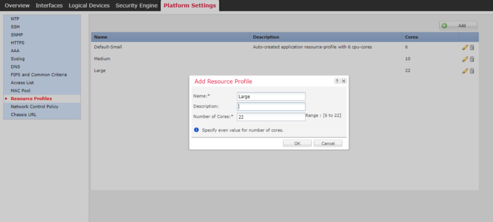Screen dimensions: 493x222
Task: Focus the Number of Cores field
Action: [x=271, y=117]
